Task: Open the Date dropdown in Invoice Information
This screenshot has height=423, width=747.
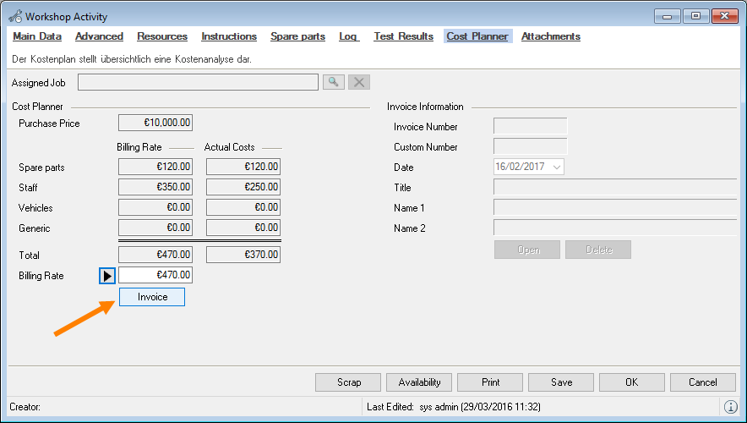Action: coord(556,168)
